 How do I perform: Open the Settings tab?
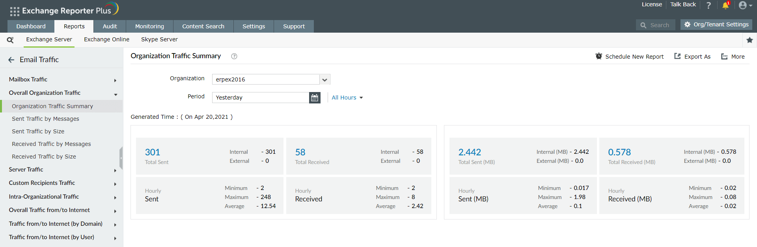tap(254, 26)
